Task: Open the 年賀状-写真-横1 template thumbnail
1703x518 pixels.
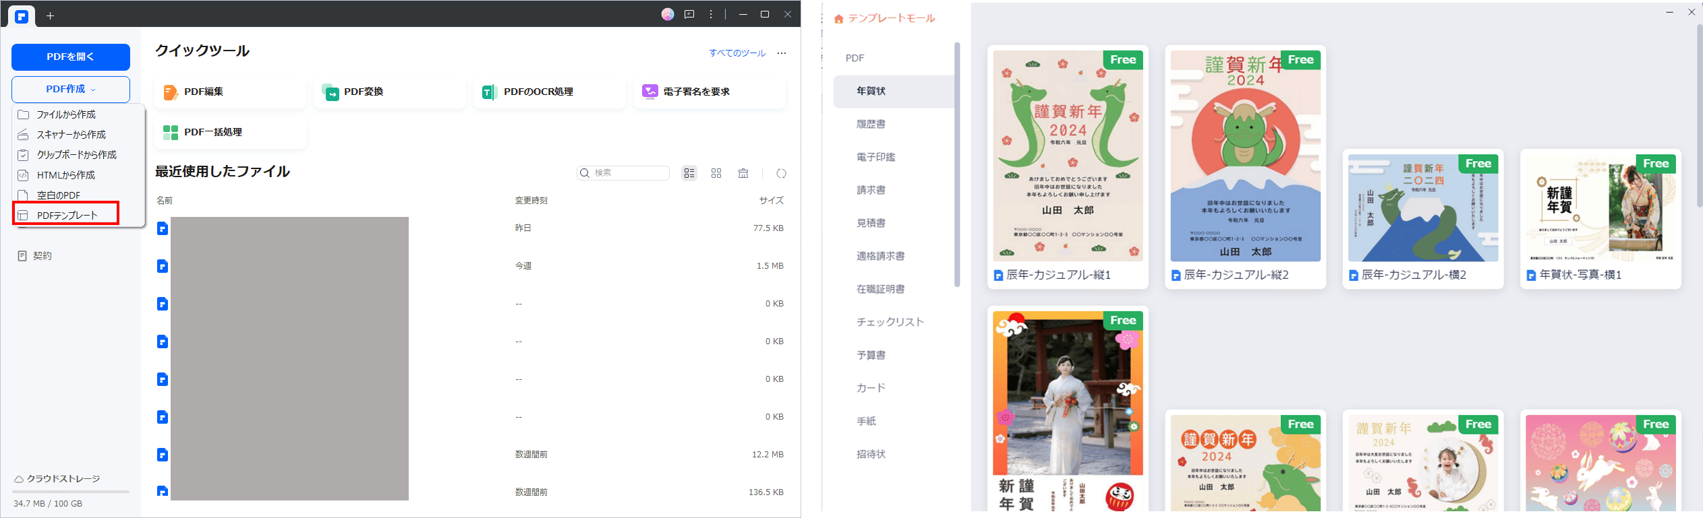Action: click(1600, 208)
